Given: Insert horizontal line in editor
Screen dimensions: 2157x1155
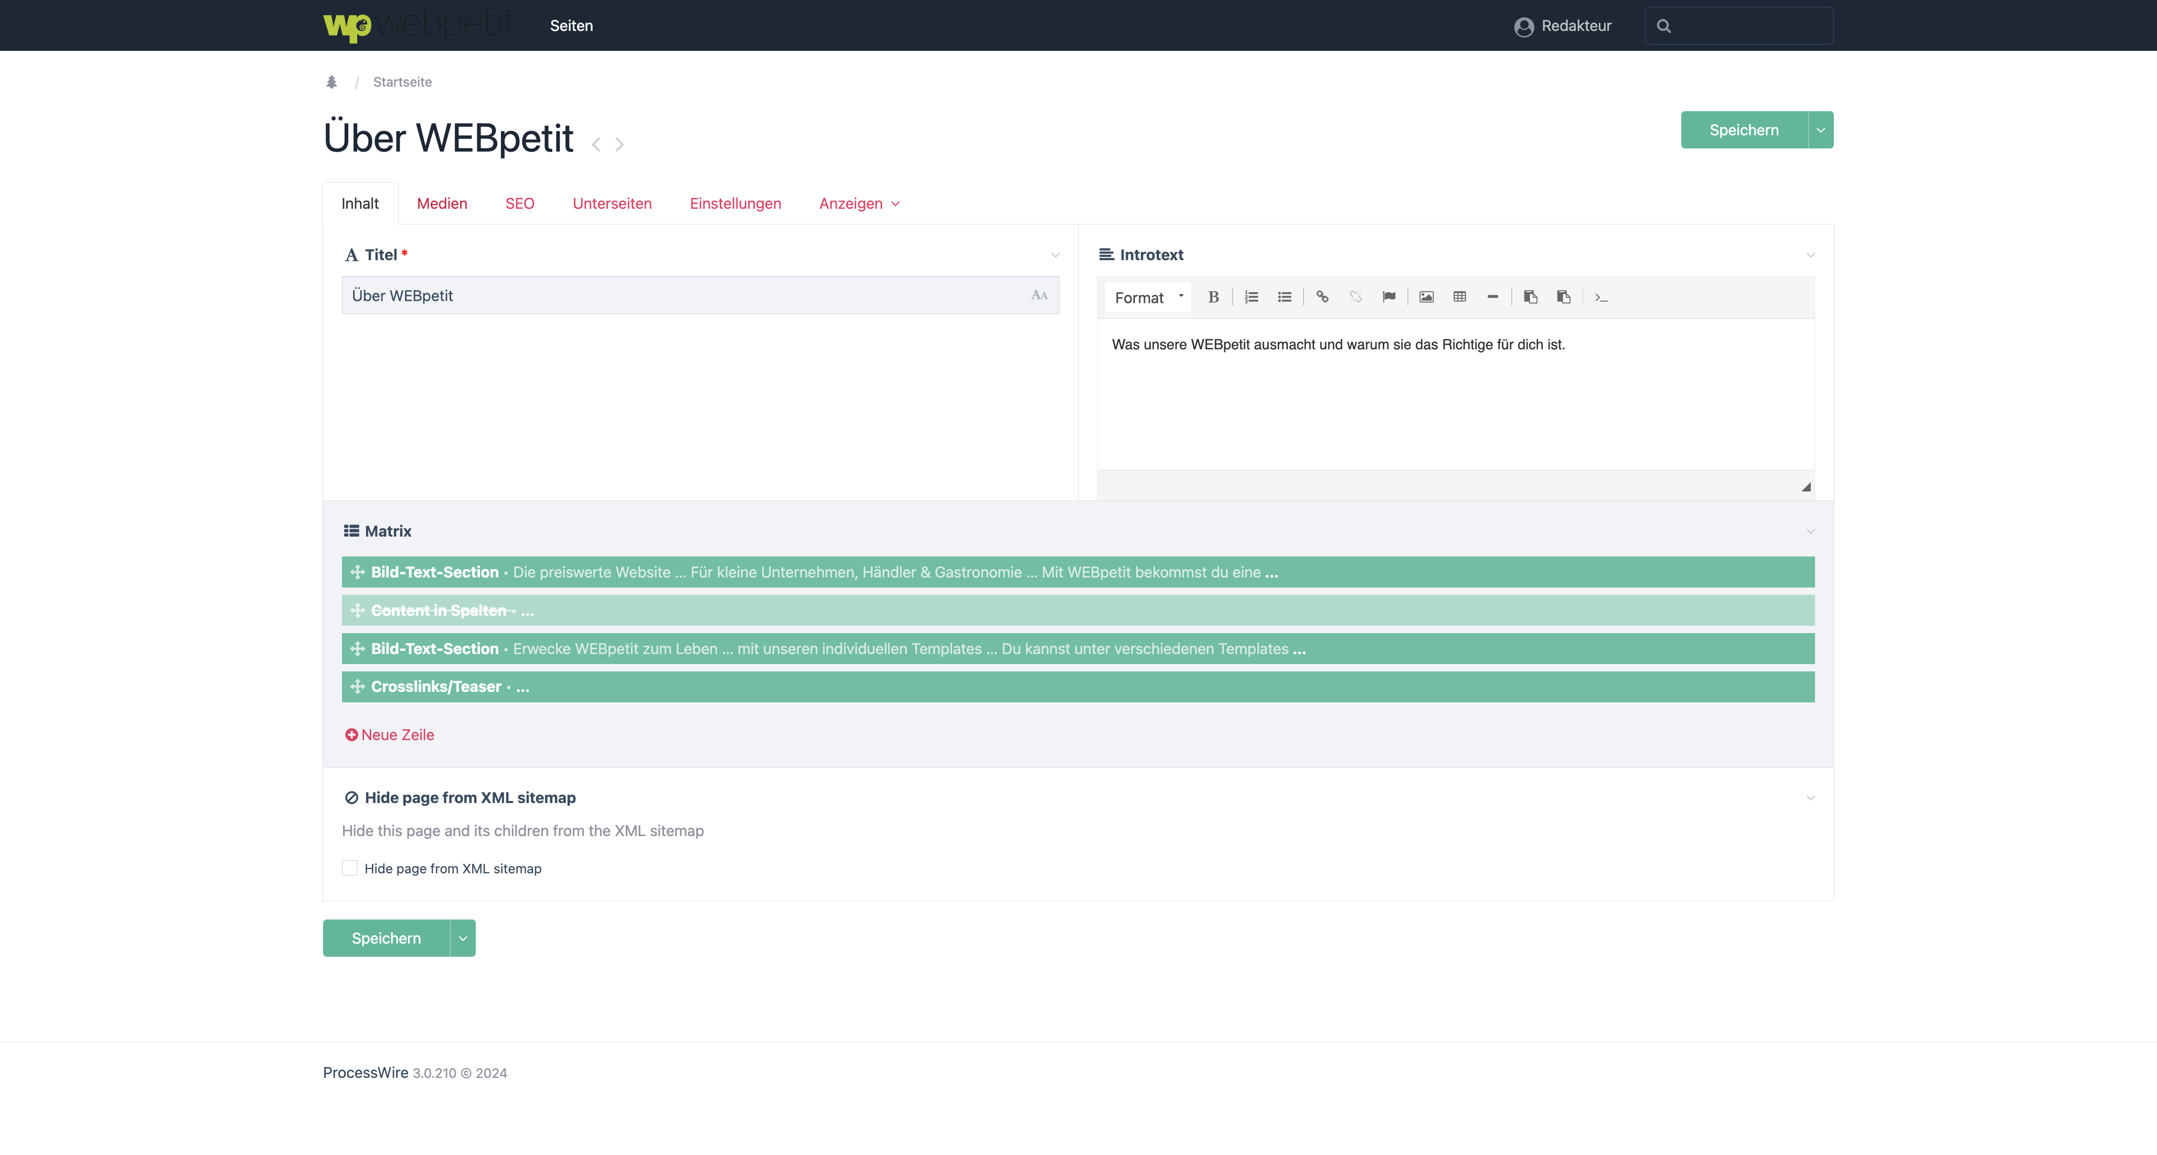Looking at the screenshot, I should pyautogui.click(x=1493, y=297).
